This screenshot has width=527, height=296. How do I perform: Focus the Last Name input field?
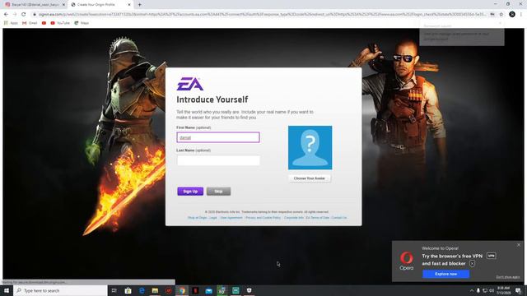pos(218,160)
